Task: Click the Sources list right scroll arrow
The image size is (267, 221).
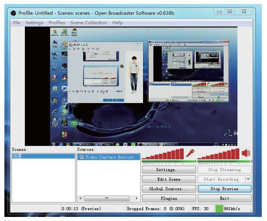Action: click(x=136, y=198)
